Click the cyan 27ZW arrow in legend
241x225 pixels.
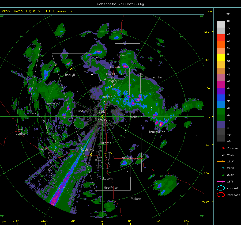tap(221, 168)
